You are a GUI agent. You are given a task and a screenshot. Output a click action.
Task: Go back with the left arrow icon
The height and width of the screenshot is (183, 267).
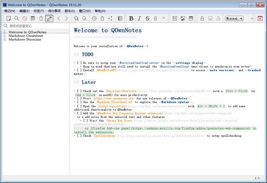59,18
